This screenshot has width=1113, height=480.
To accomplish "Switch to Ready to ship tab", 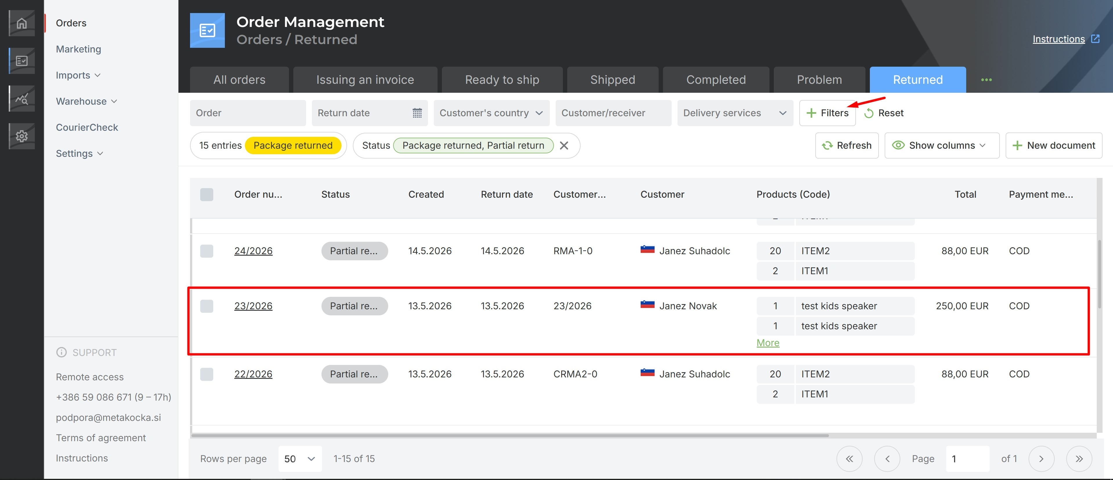I will [502, 80].
